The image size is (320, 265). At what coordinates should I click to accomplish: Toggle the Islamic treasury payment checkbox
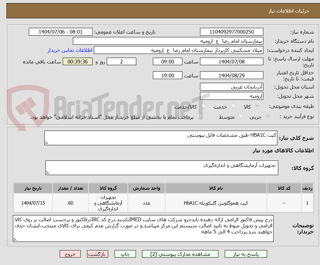pyautogui.click(x=199, y=116)
